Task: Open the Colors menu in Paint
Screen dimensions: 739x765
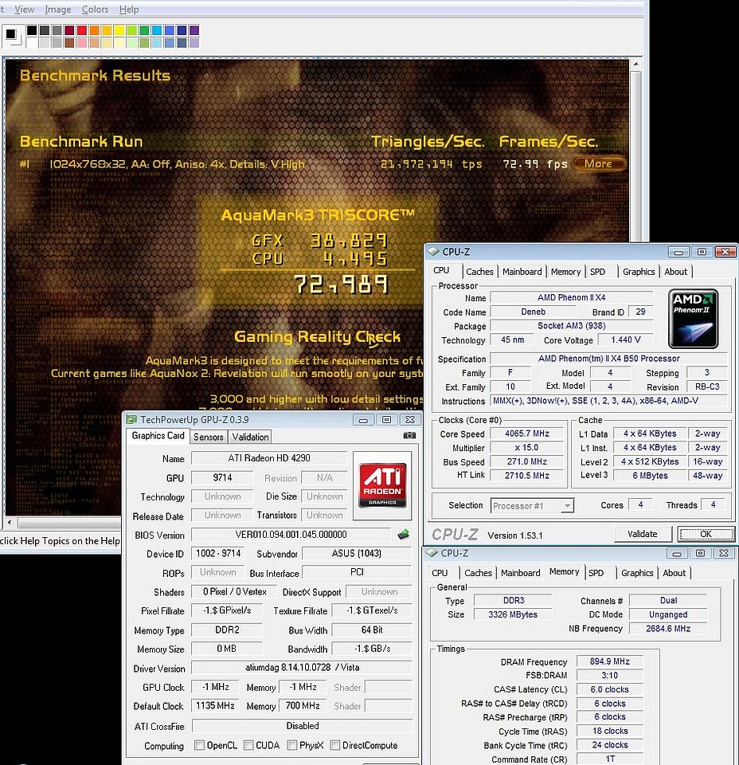Action: [95, 10]
